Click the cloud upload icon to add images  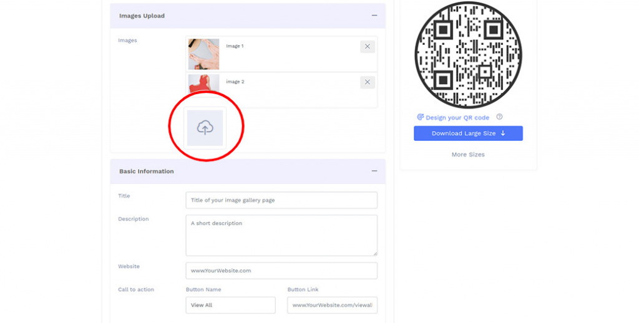click(x=205, y=128)
